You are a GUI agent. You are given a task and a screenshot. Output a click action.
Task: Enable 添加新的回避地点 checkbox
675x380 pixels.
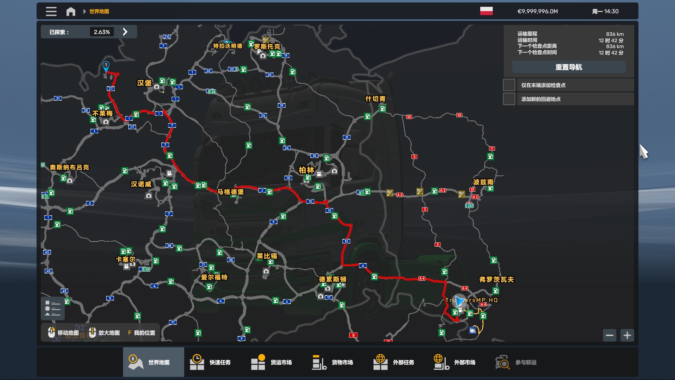(x=509, y=99)
